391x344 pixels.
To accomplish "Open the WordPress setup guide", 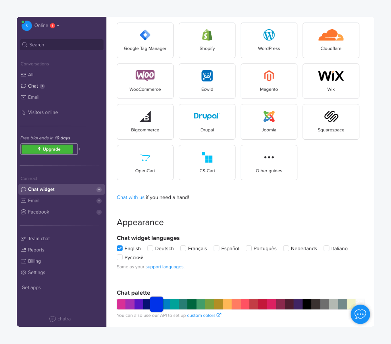I will 269,40.
